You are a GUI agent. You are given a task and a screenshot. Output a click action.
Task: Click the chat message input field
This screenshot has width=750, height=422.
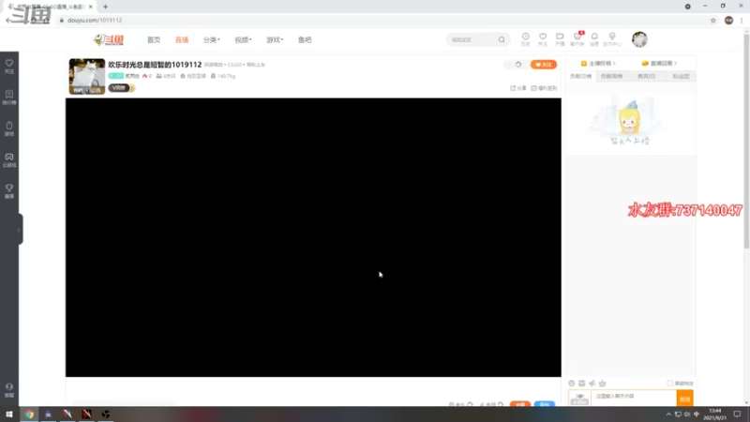coord(634,398)
